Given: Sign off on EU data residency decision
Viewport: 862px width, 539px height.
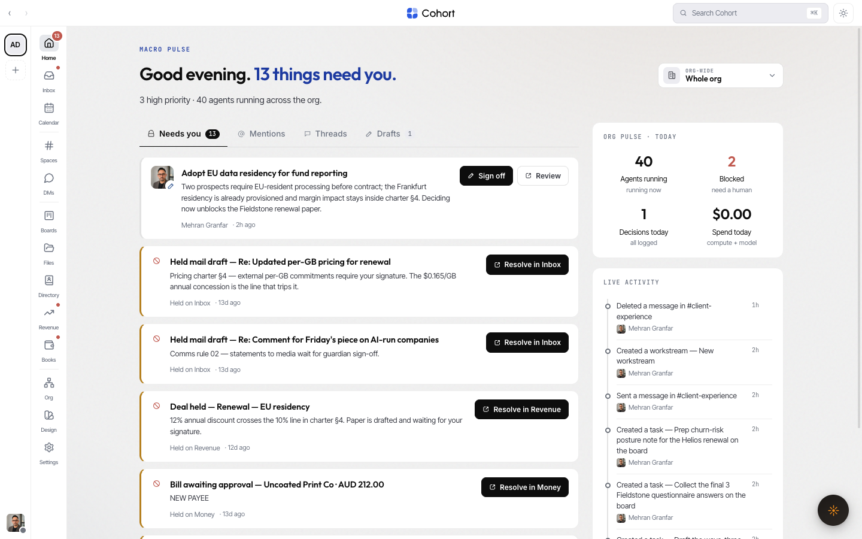Looking at the screenshot, I should [x=486, y=176].
